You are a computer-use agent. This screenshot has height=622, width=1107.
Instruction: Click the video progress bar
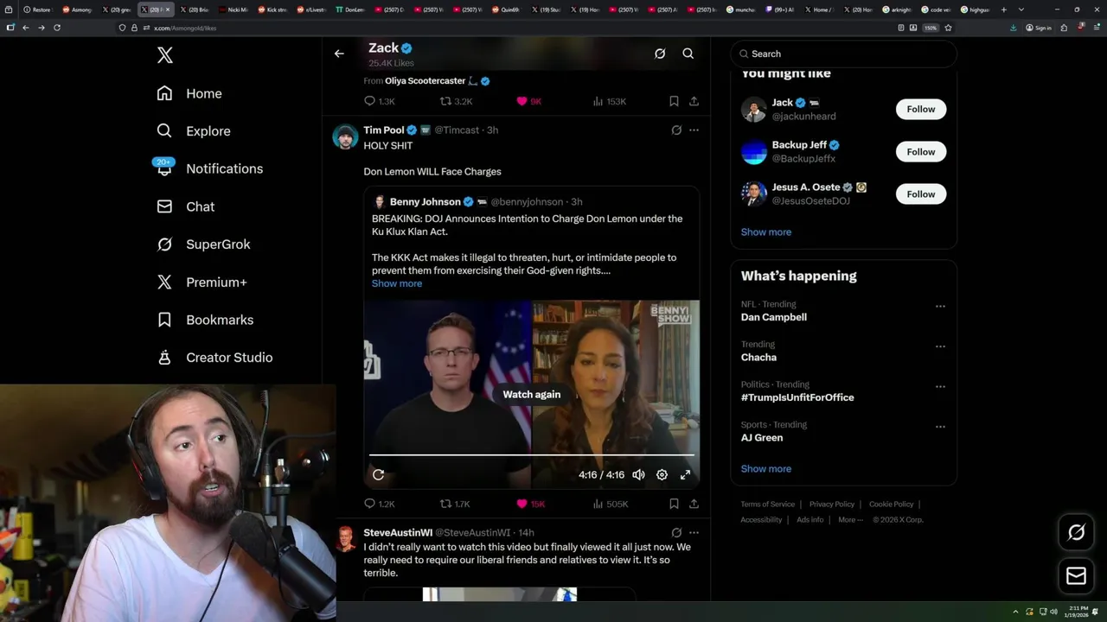pos(532,454)
